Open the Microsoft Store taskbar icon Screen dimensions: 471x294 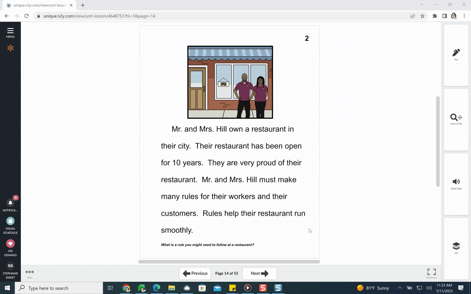(202, 288)
